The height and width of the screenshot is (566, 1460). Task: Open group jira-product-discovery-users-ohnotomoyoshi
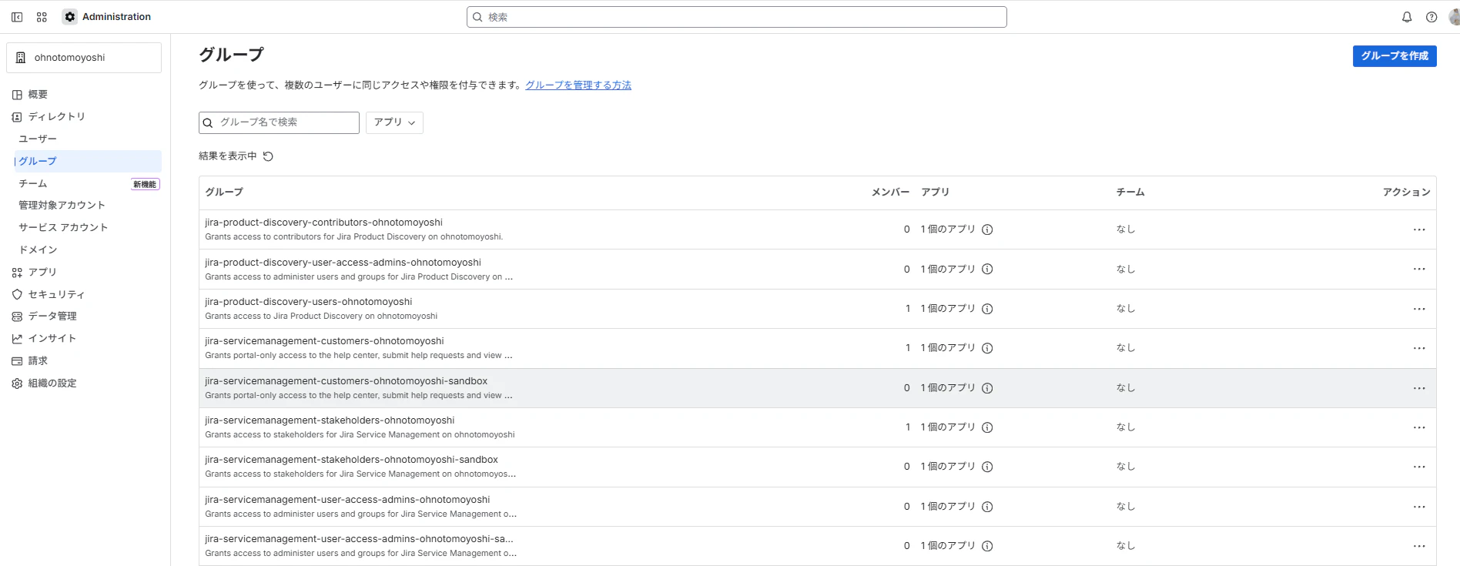[308, 302]
